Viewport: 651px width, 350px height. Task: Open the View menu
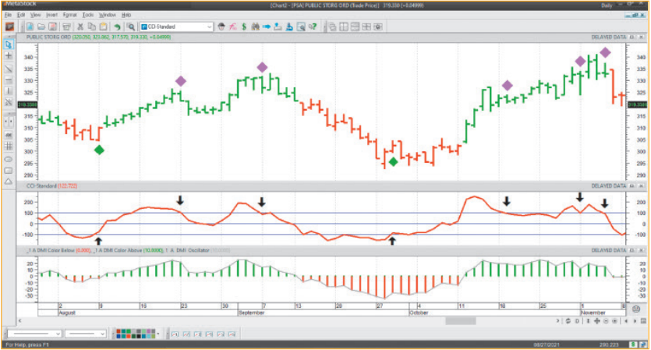pyautogui.click(x=35, y=15)
